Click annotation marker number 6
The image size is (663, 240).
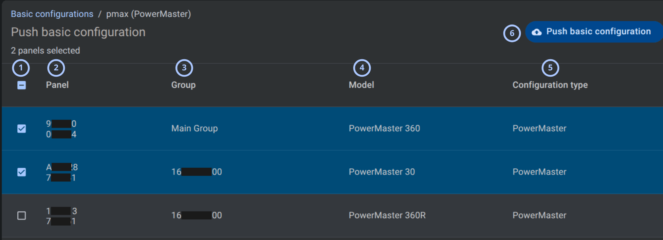click(x=512, y=33)
